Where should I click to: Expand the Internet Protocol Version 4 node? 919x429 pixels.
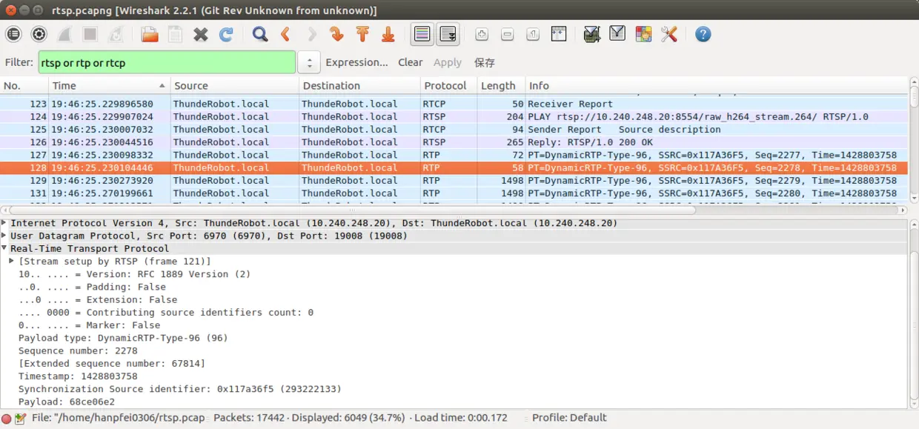pos(4,222)
